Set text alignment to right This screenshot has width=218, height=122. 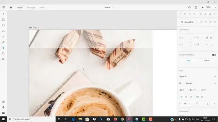[191, 97]
